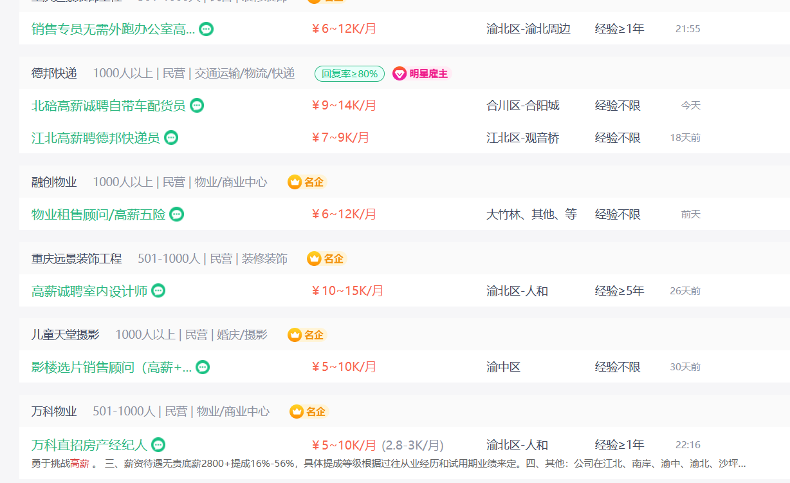Open chat for 物业租售顾问/高薪五险
Image resolution: width=790 pixels, height=483 pixels.
tap(176, 214)
